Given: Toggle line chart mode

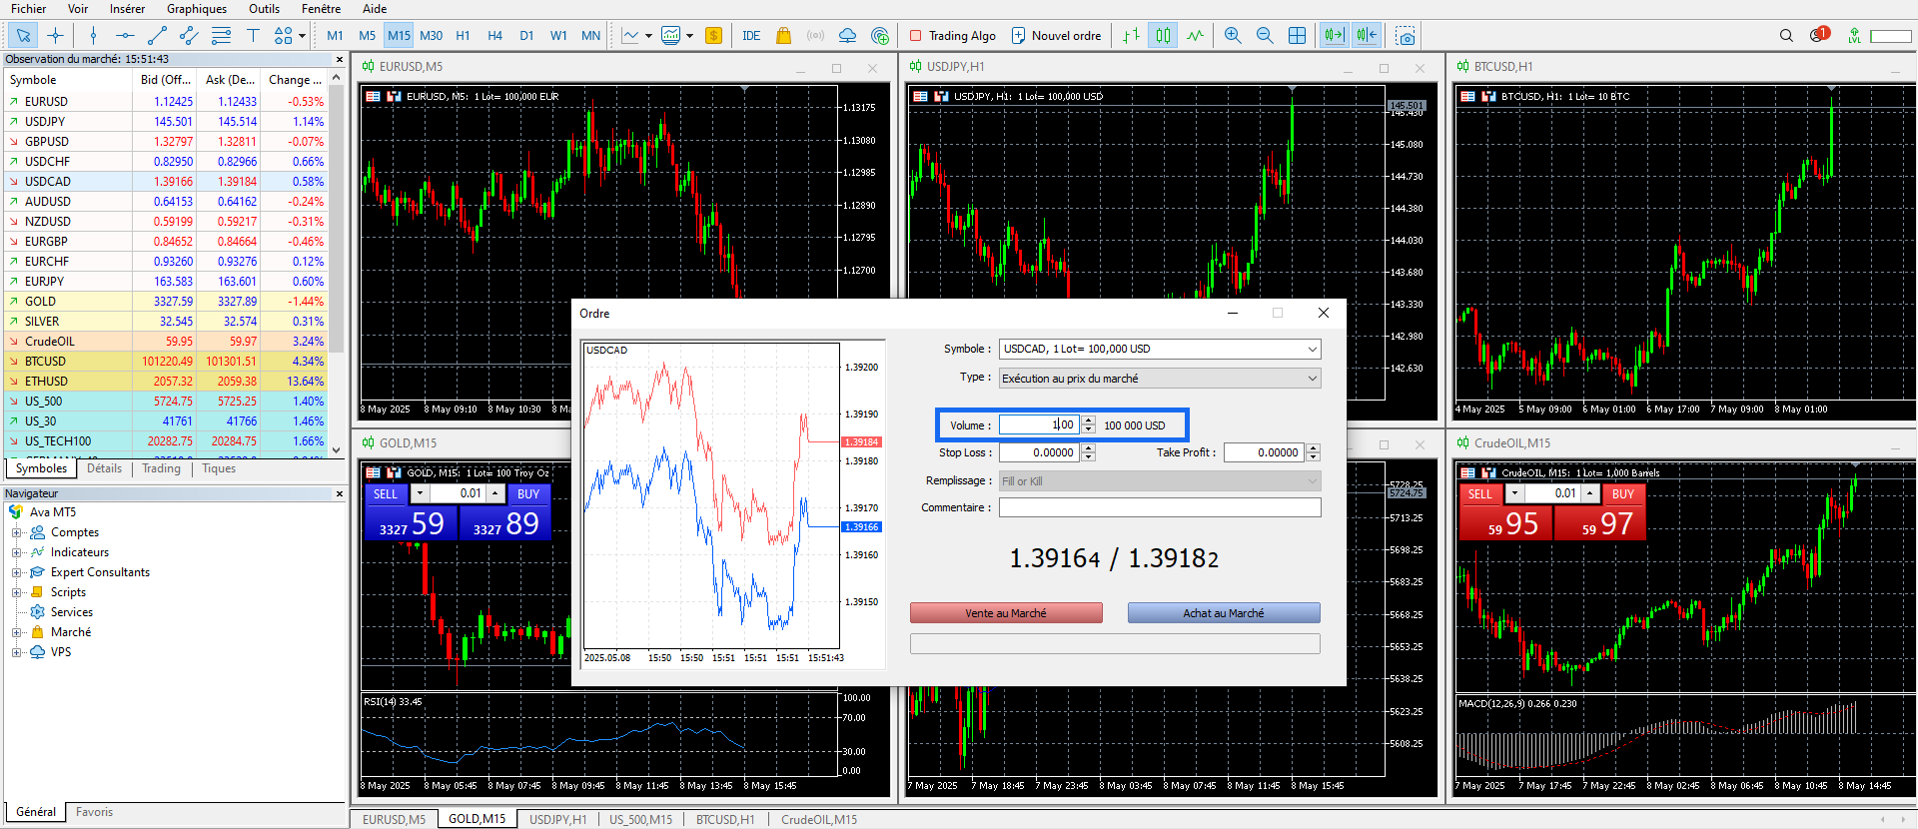Looking at the screenshot, I should (1196, 36).
